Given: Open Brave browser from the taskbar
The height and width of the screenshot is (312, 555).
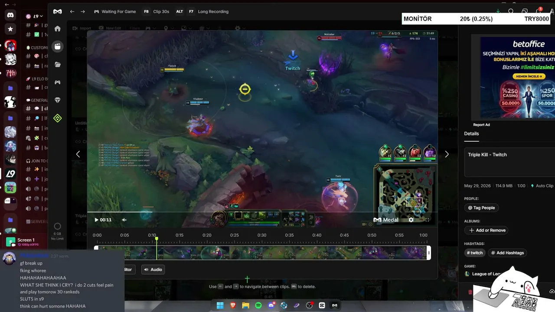Looking at the screenshot, I should pos(233,305).
